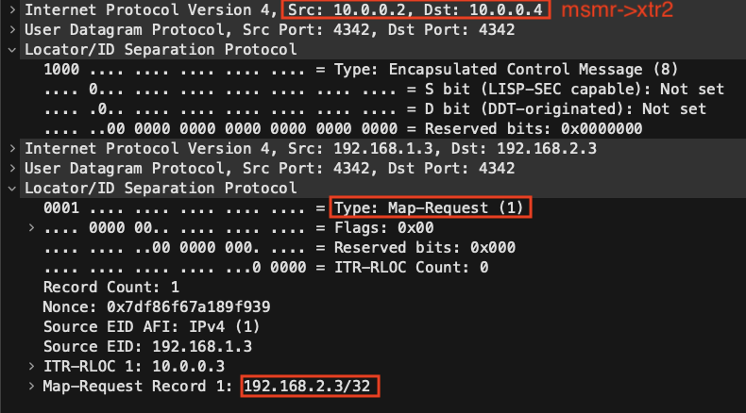This screenshot has height=413, width=746.
Task: Expand the Flags: 0x00 field
Action: tap(31, 227)
